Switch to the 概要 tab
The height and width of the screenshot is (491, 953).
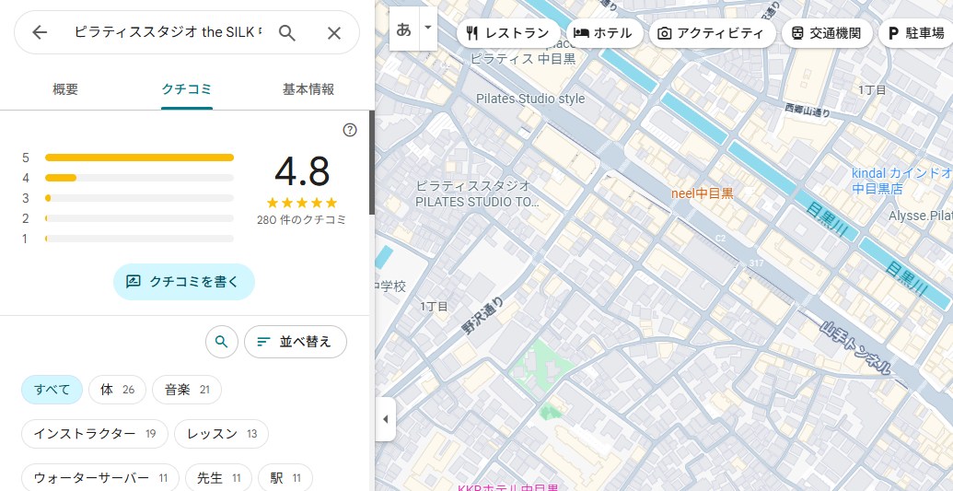tap(65, 89)
